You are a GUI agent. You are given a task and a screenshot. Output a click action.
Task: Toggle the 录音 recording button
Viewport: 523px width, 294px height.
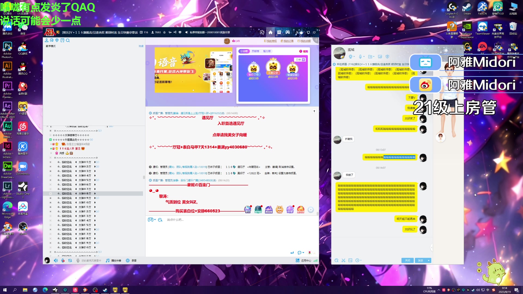[x=127, y=261]
